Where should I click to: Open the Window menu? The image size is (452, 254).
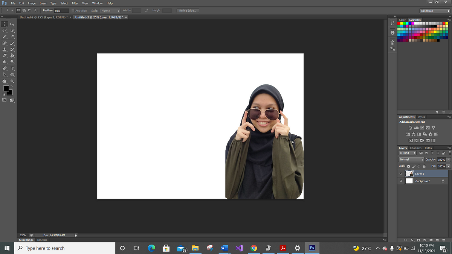pyautogui.click(x=97, y=3)
